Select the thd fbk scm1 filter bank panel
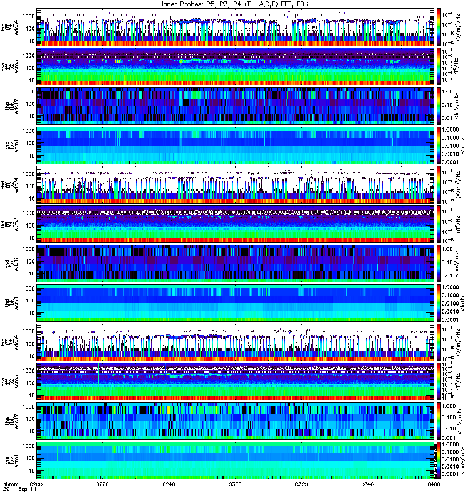Screen dimensions: 470x502 pyautogui.click(x=236, y=303)
